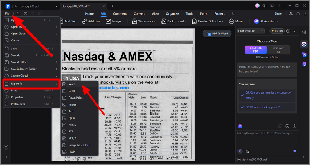Image resolution: width=310 pixels, height=165 pixels.
Task: Open chat history clock icon
Action: 287,126
